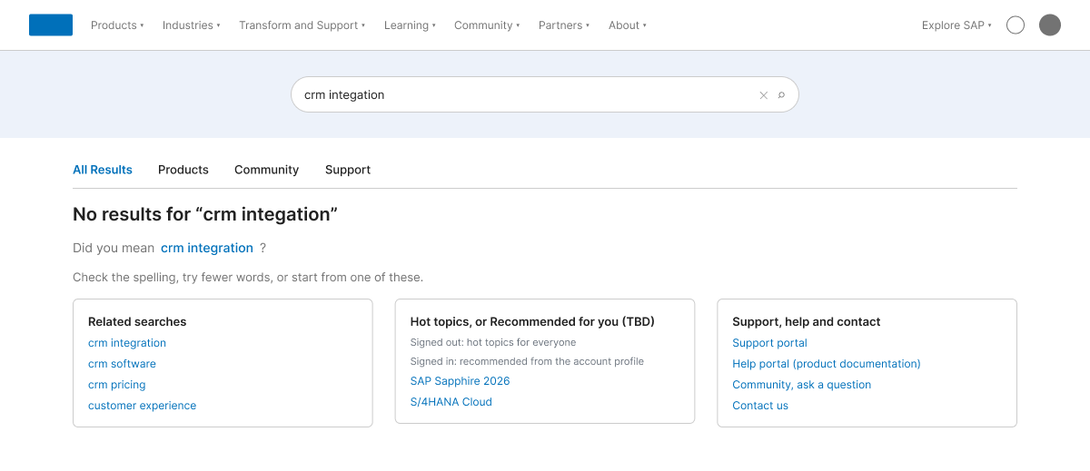Viewport: 1090px width, 471px height.
Task: Open the S/4HANA Cloud link
Action: point(451,402)
